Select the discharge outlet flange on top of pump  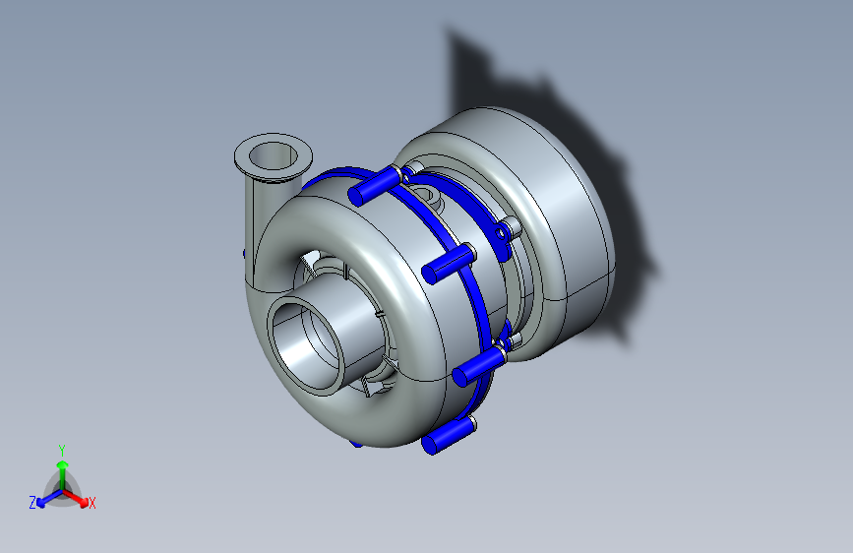(x=274, y=156)
